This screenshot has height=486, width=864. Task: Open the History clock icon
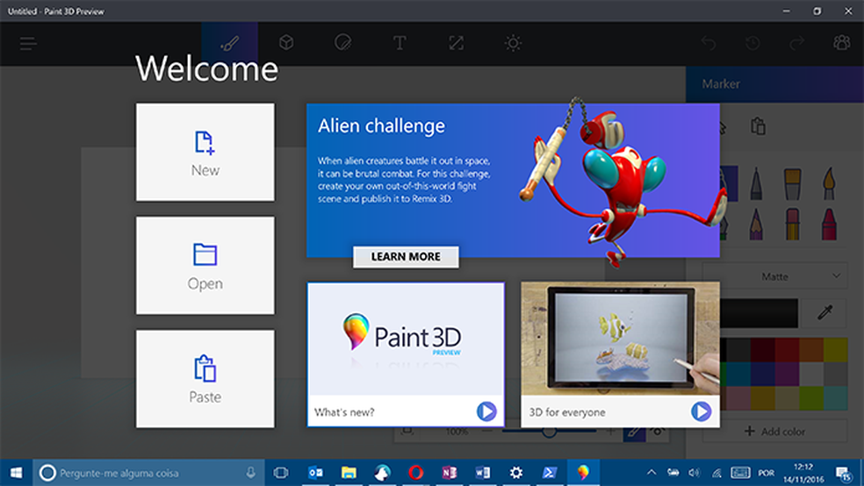click(752, 43)
